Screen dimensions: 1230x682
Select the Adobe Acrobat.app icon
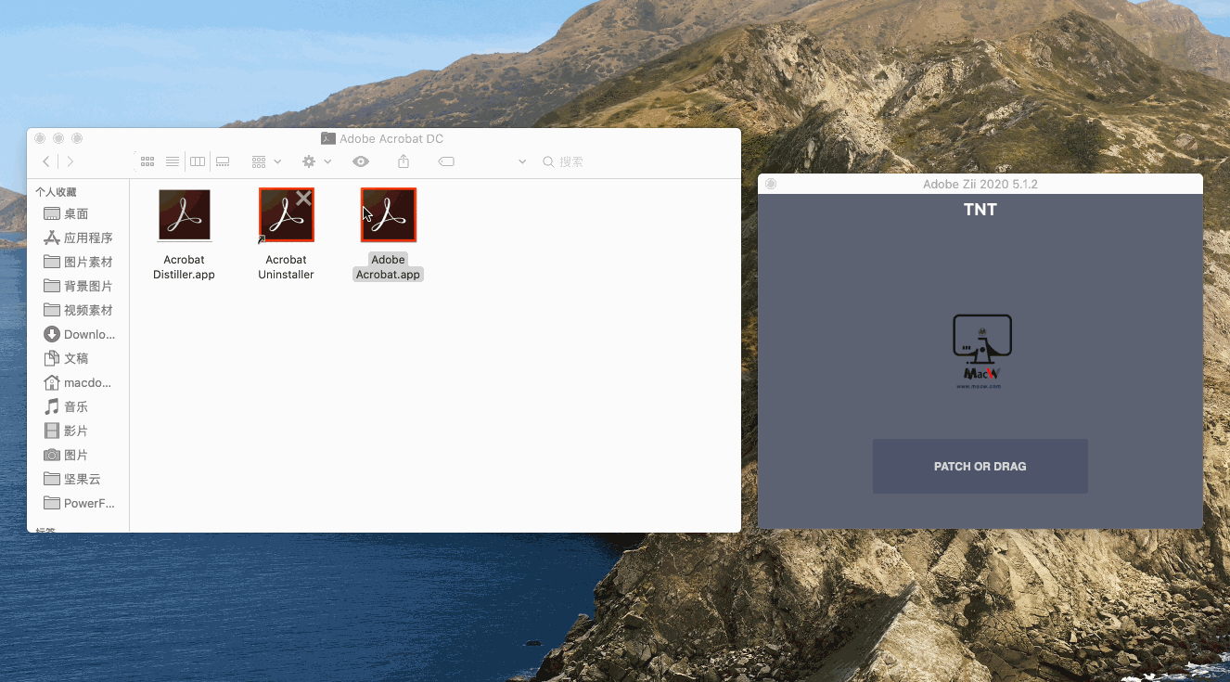388,214
